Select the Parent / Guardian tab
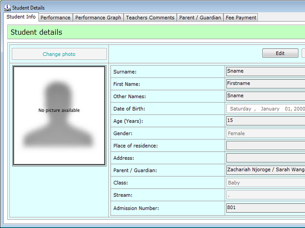The width and height of the screenshot is (305, 228). (x=200, y=18)
